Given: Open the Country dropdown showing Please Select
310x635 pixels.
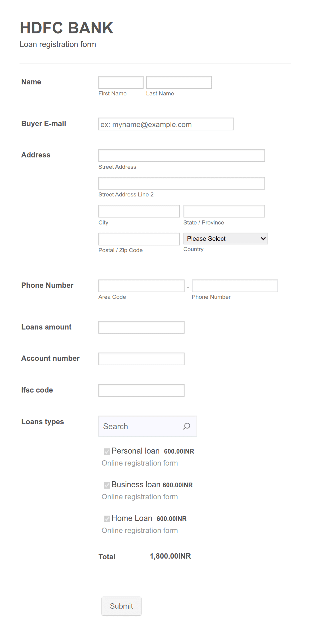Looking at the screenshot, I should pyautogui.click(x=226, y=238).
